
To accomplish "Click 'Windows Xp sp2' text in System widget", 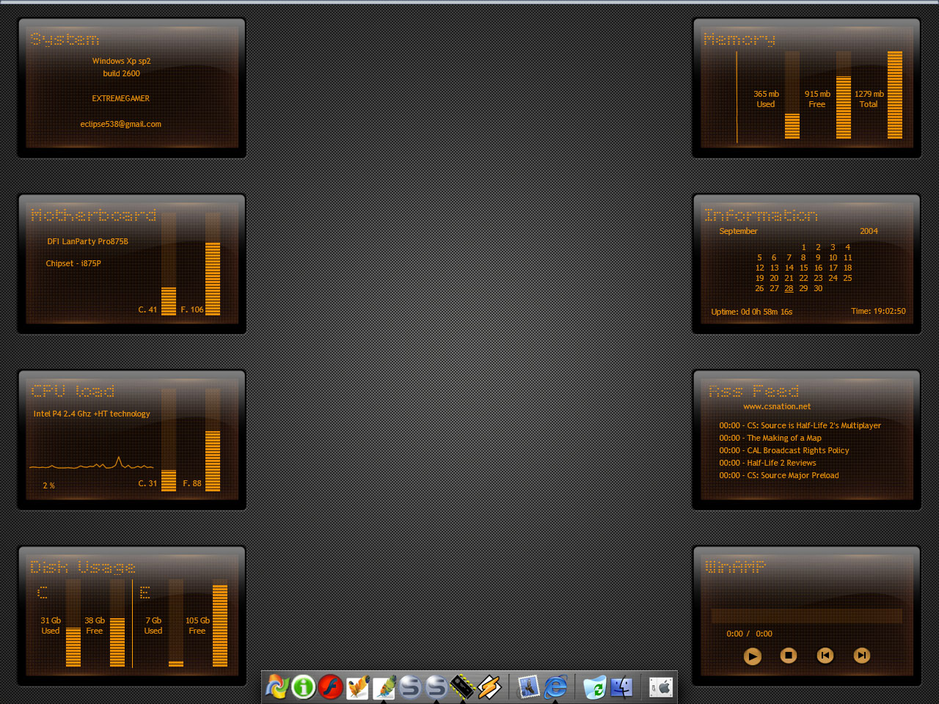I will click(121, 61).
